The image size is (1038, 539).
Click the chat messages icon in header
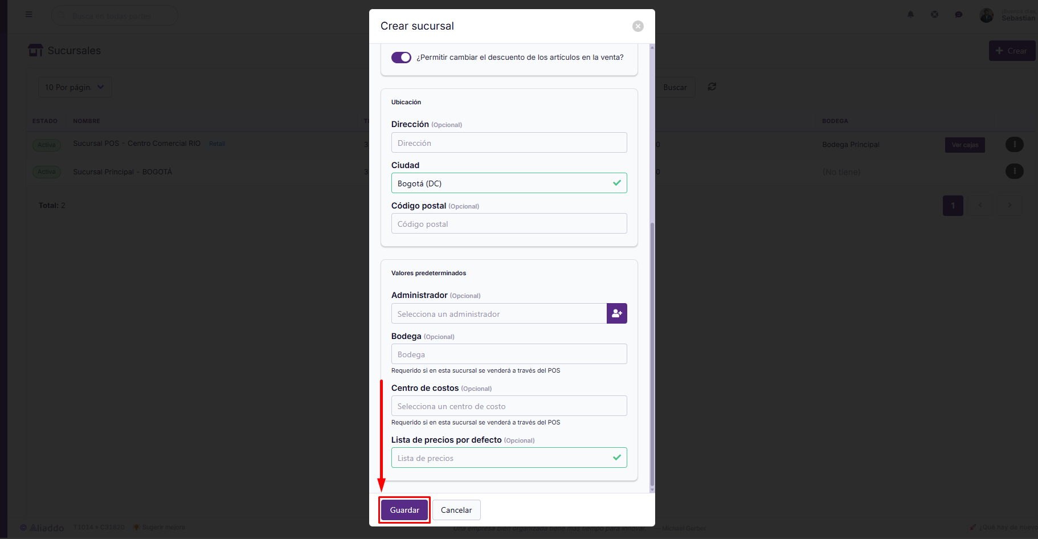[959, 15]
